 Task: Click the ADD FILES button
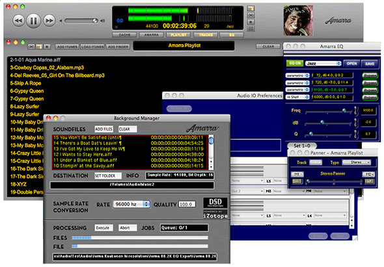pos(103,129)
